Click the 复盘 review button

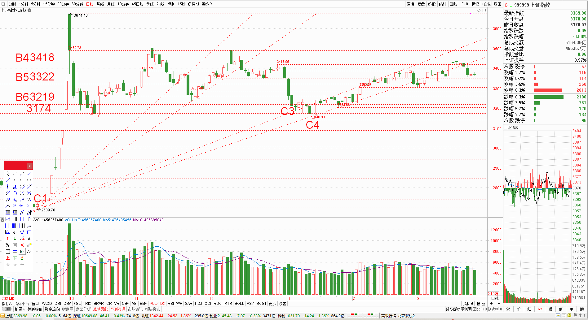[421, 4]
